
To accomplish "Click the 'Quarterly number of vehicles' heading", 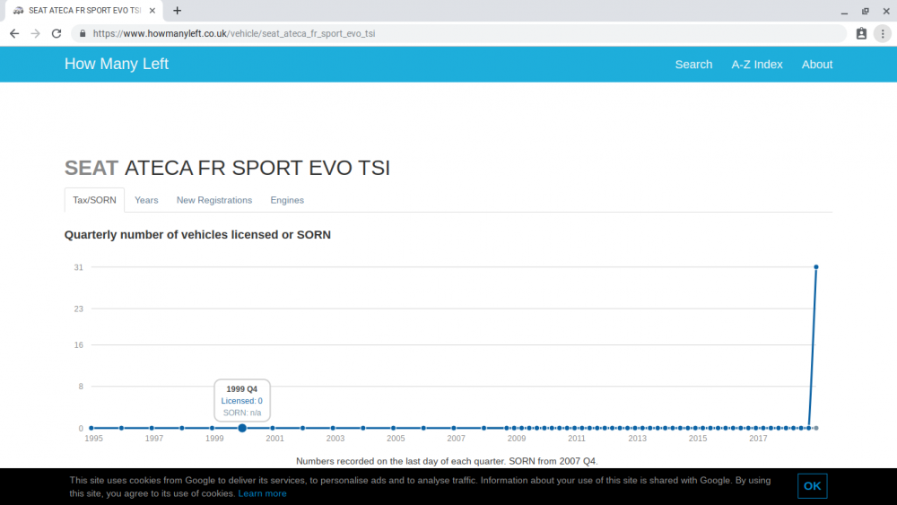I will click(197, 234).
